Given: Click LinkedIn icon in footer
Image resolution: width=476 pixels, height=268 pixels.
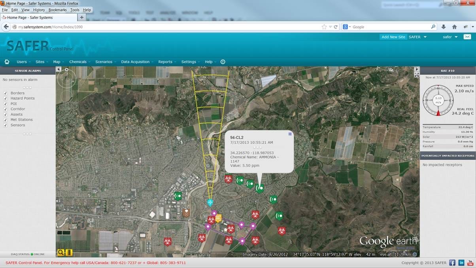Looking at the screenshot, I should coord(461,262).
